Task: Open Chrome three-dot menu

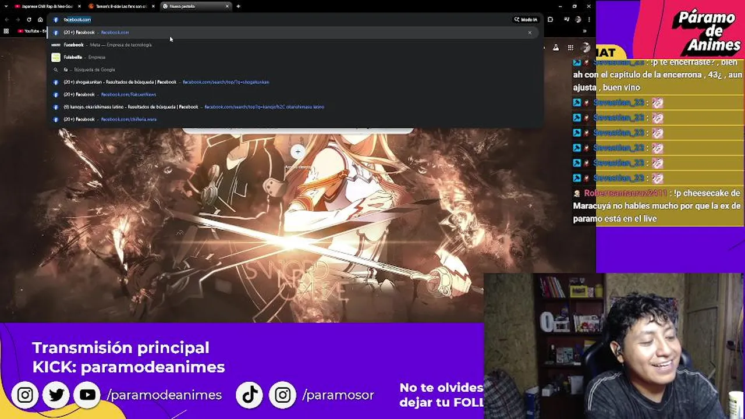Action: pyautogui.click(x=588, y=19)
